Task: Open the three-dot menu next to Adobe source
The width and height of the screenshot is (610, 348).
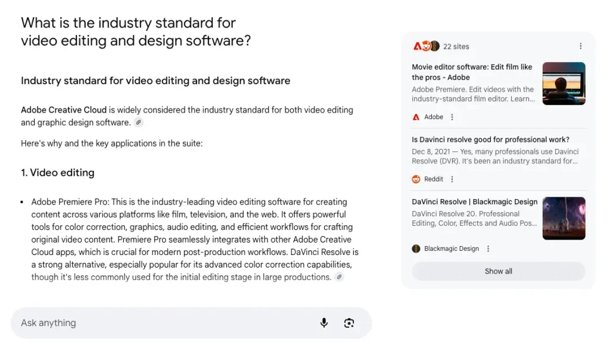Action: click(x=452, y=117)
